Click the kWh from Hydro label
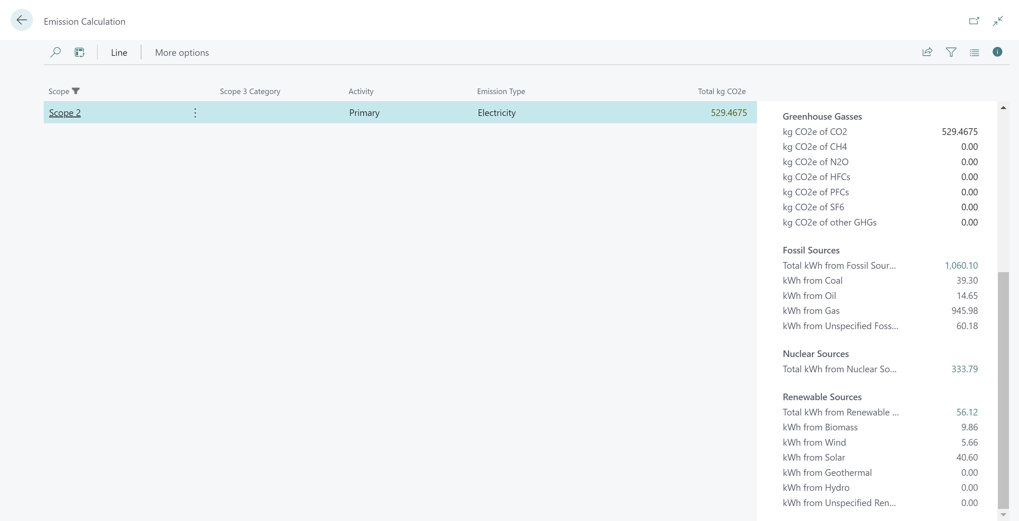This screenshot has width=1019, height=521. pos(816,487)
